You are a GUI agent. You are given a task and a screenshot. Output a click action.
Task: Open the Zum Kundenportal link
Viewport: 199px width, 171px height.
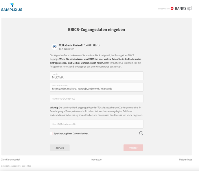(x=10, y=160)
